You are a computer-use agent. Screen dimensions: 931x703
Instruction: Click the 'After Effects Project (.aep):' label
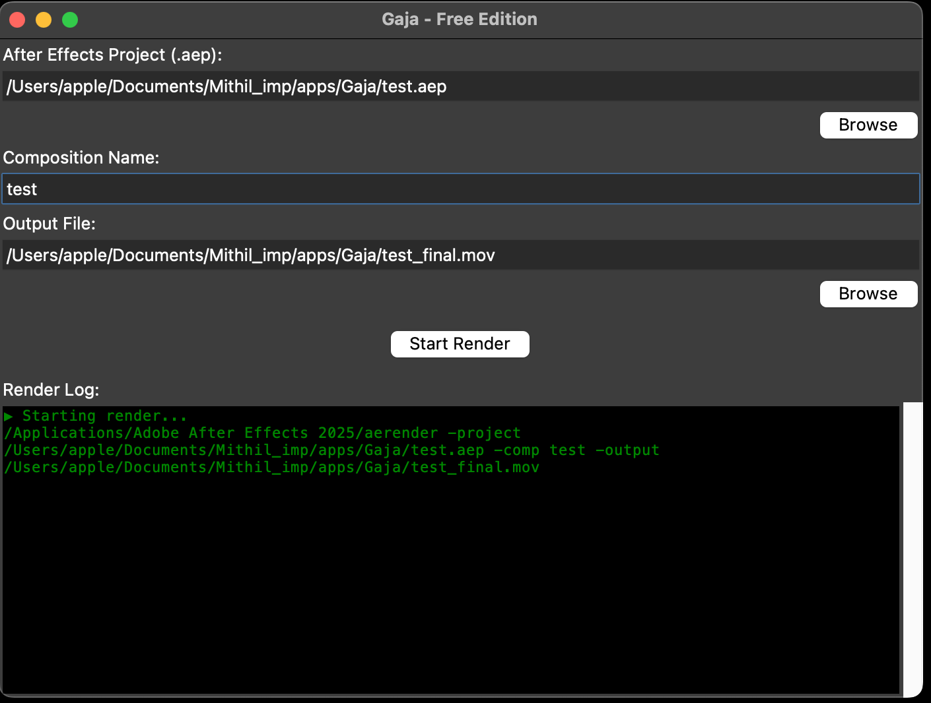pyautogui.click(x=113, y=55)
